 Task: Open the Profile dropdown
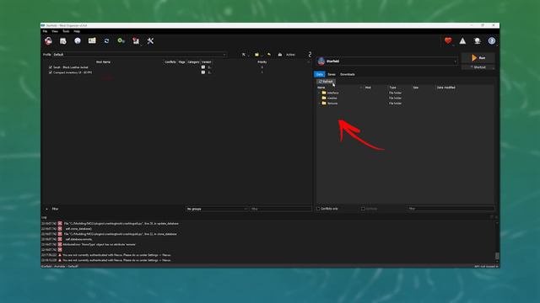click(x=139, y=54)
